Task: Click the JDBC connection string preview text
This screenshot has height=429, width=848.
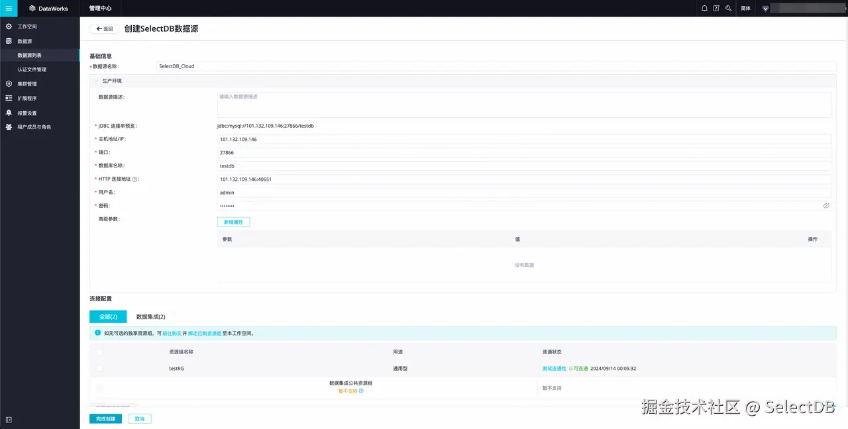Action: pyautogui.click(x=266, y=126)
